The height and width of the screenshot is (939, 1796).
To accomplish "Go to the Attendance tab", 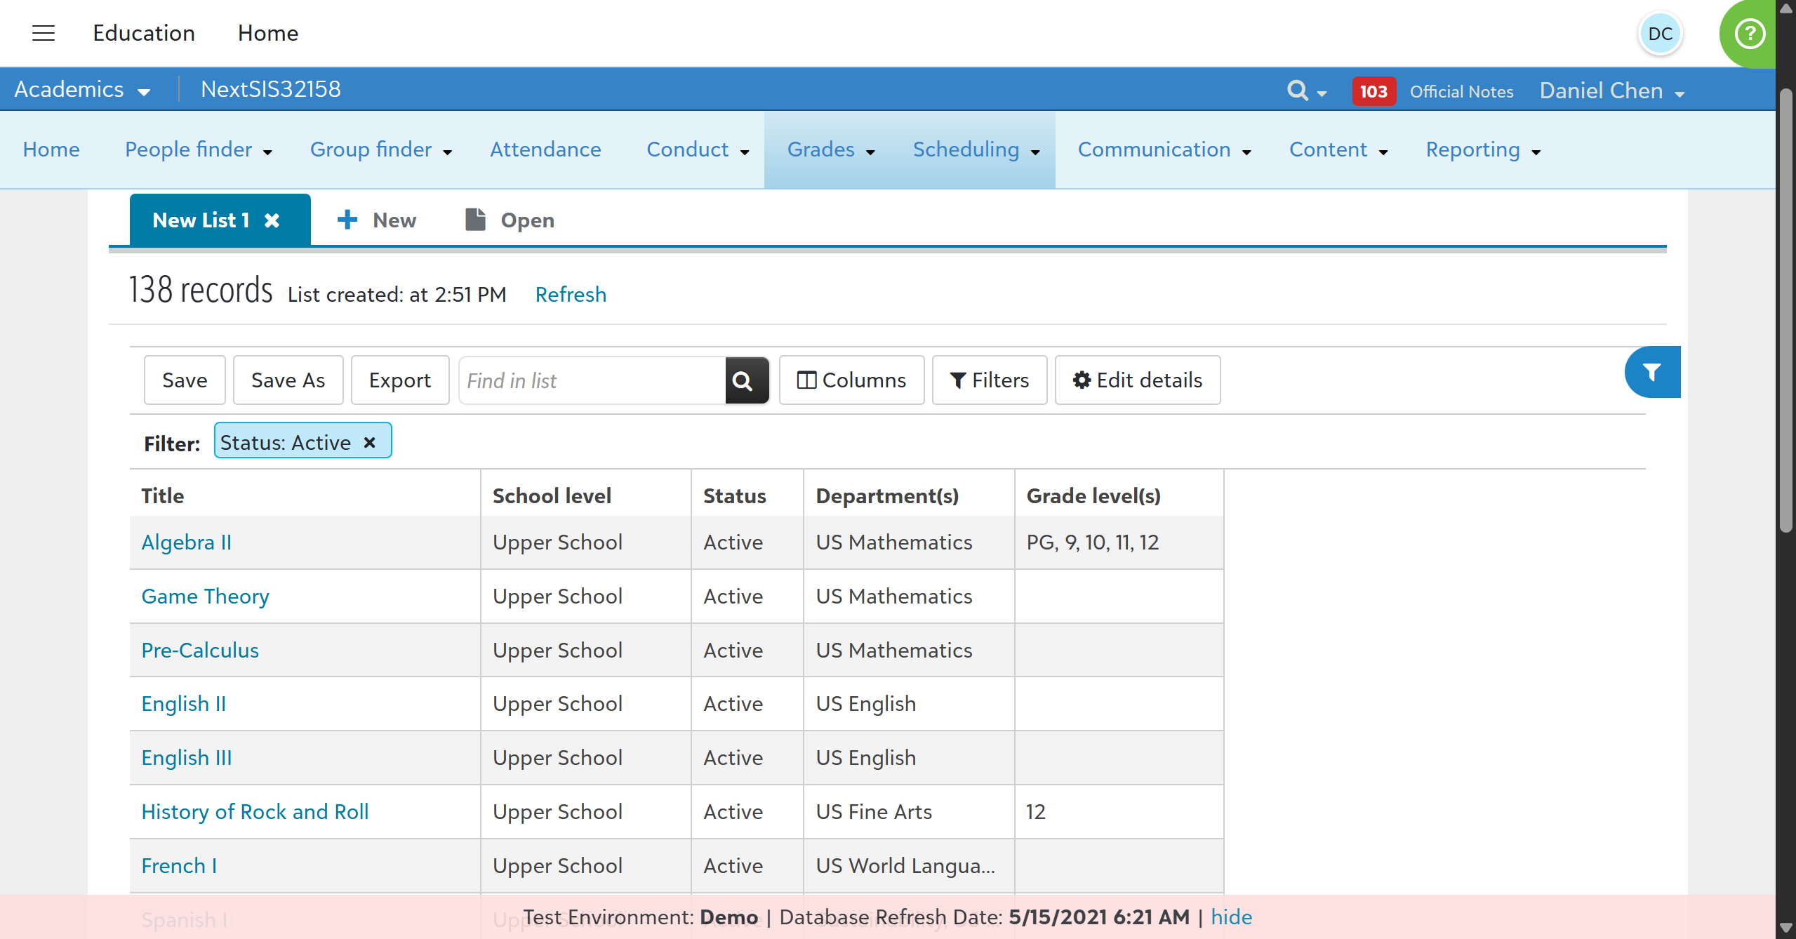I will (545, 149).
